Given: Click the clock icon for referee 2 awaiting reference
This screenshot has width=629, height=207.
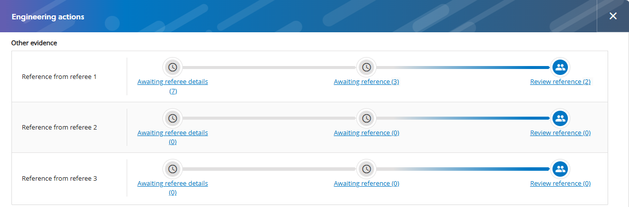Looking at the screenshot, I should [366, 118].
